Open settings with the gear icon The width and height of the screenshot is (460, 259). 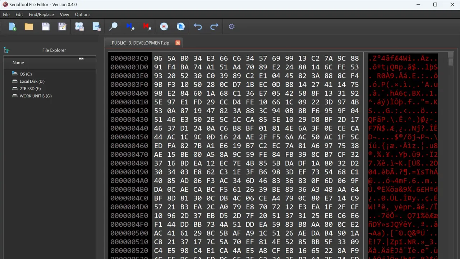tap(232, 27)
